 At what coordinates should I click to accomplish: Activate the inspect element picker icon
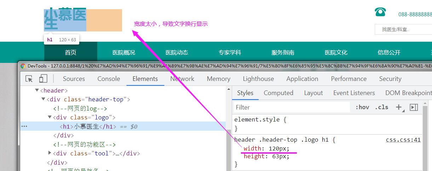[29, 79]
